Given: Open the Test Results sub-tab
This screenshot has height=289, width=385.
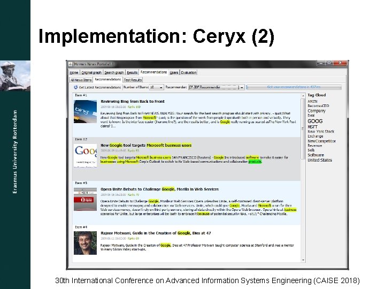Looking at the screenshot, I should (133, 80).
